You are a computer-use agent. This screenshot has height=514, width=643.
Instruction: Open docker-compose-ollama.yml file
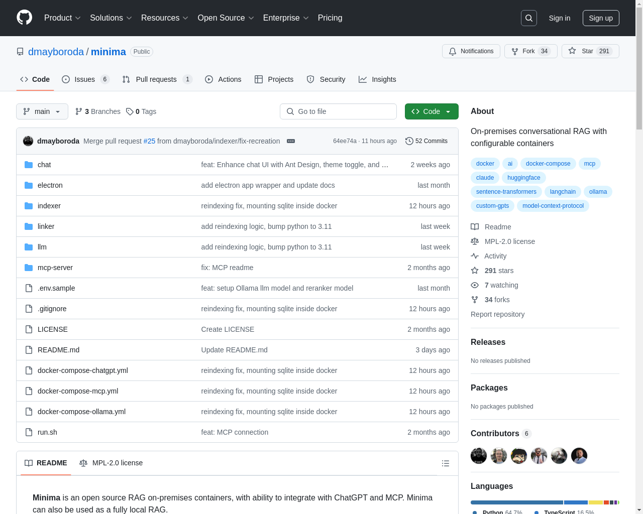click(81, 412)
